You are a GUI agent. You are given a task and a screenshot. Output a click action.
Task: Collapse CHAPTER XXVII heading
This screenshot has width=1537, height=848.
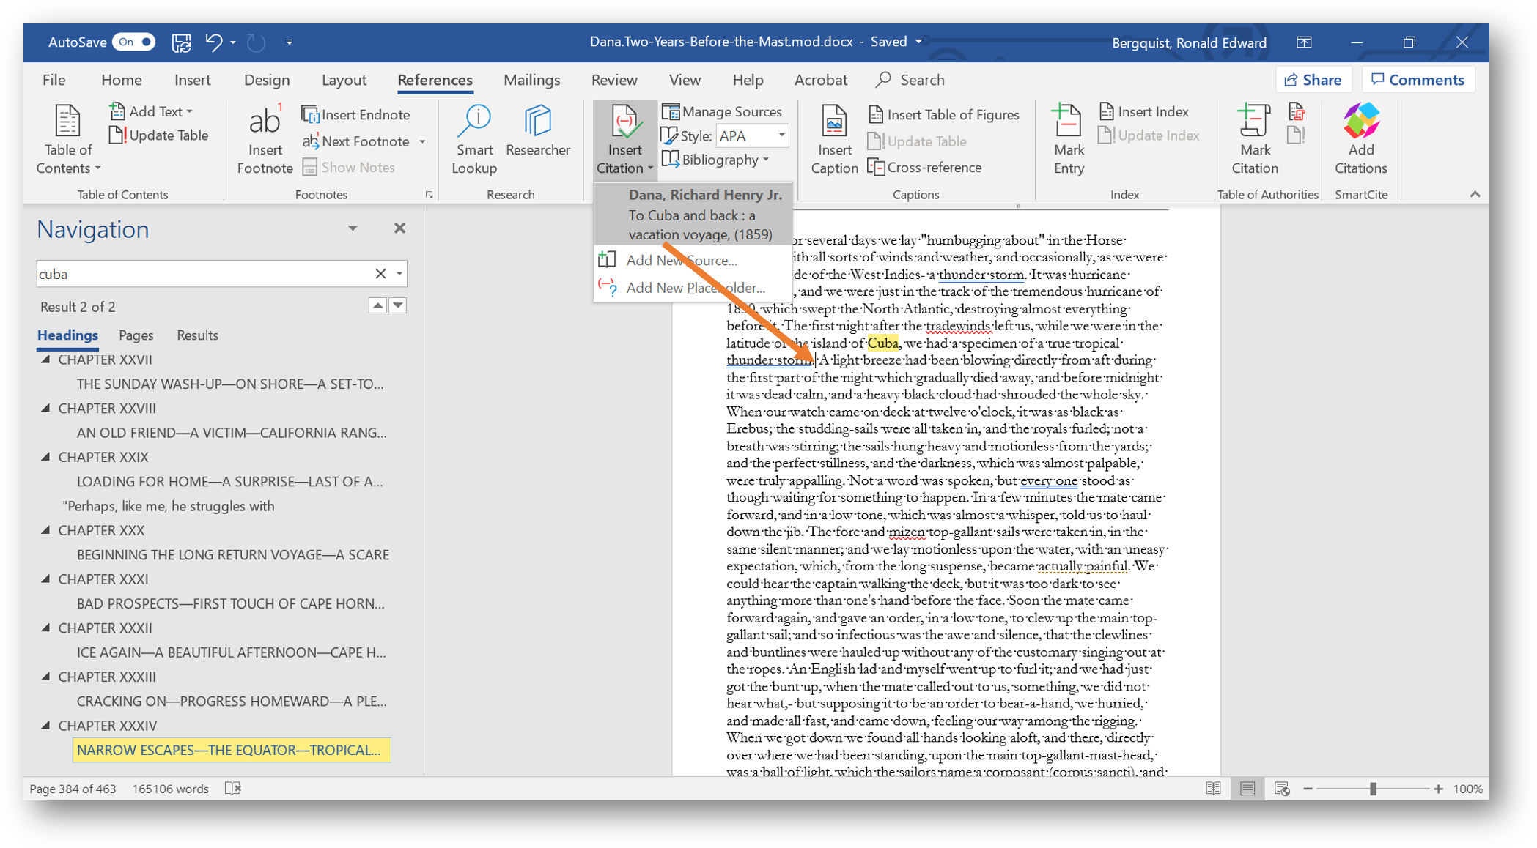(x=45, y=360)
